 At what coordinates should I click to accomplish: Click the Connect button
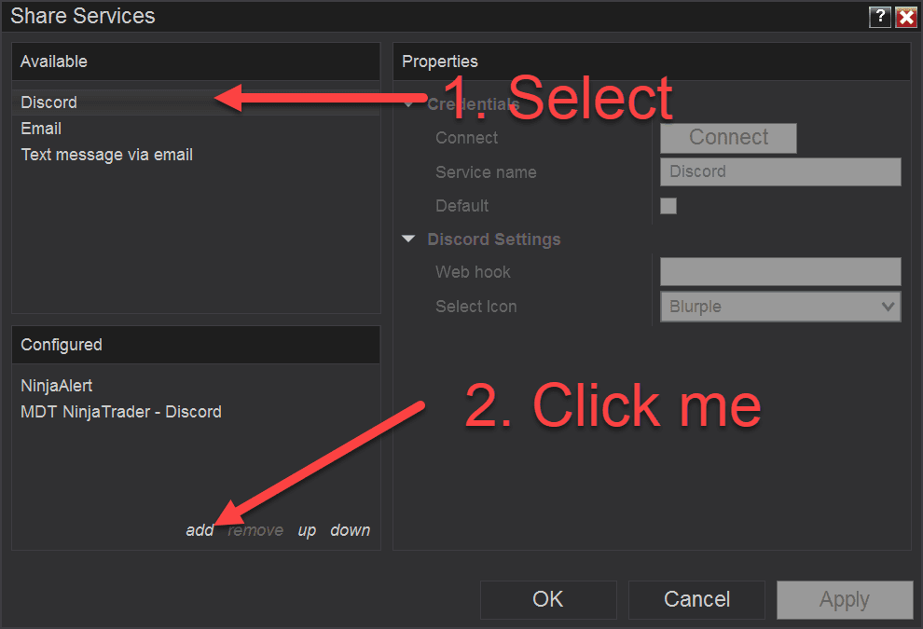point(728,138)
